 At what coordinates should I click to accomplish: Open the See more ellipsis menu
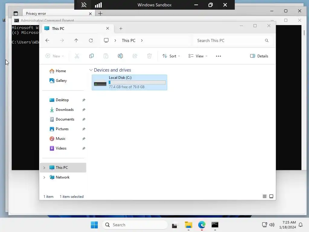tap(218, 56)
